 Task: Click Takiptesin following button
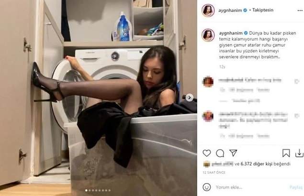pyautogui.click(x=263, y=10)
